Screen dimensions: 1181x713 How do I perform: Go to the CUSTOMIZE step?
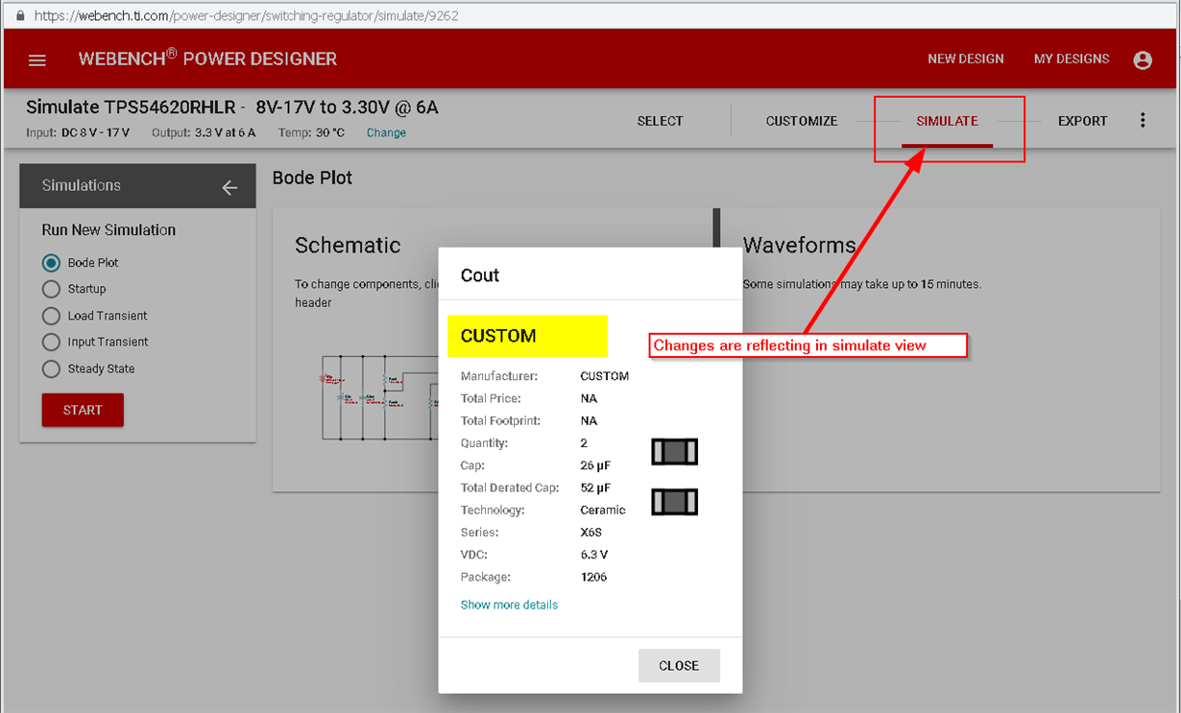coord(802,121)
